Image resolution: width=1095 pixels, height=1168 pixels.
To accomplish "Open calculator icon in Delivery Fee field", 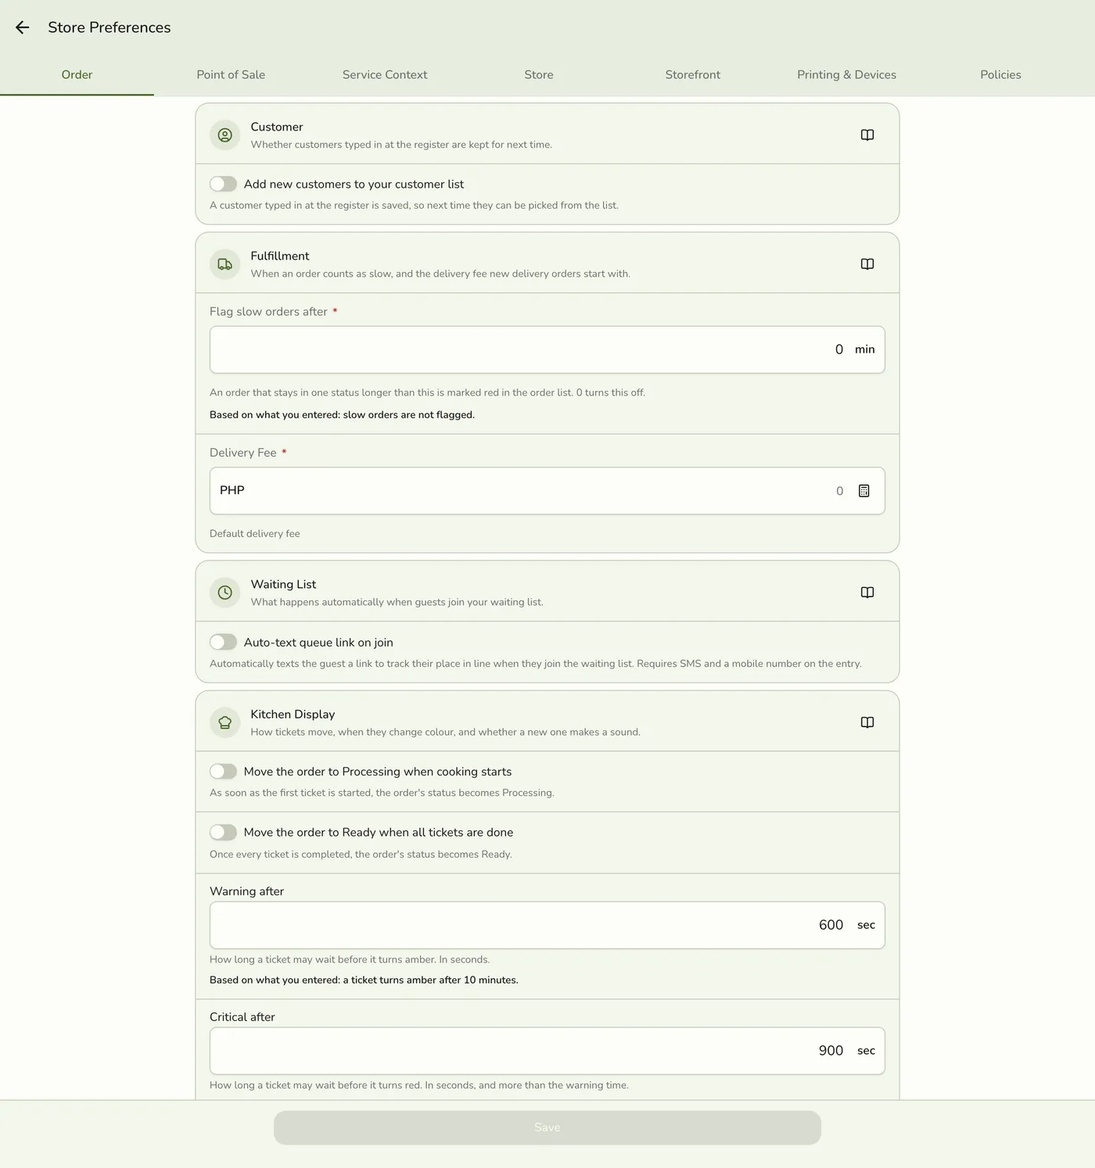I will (x=864, y=491).
